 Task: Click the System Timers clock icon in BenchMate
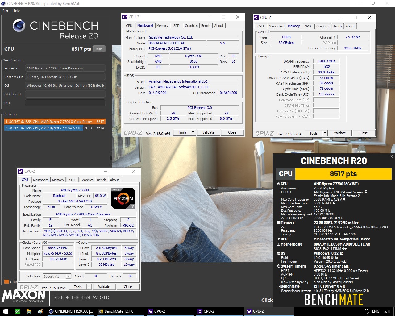coord(279,266)
